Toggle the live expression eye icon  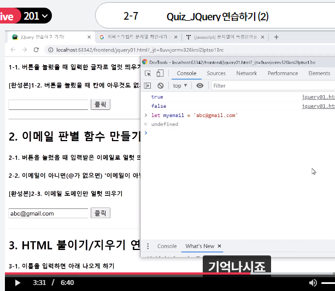pyautogui.click(x=200, y=86)
